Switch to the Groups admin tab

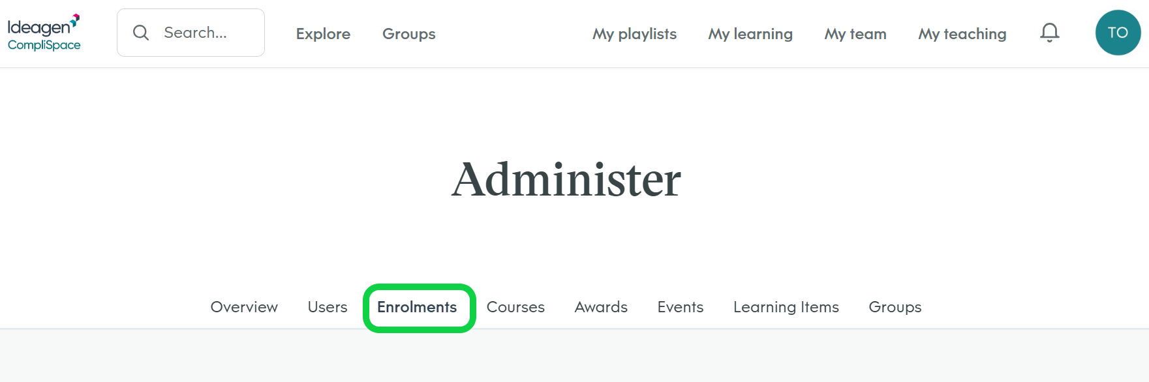pos(895,307)
